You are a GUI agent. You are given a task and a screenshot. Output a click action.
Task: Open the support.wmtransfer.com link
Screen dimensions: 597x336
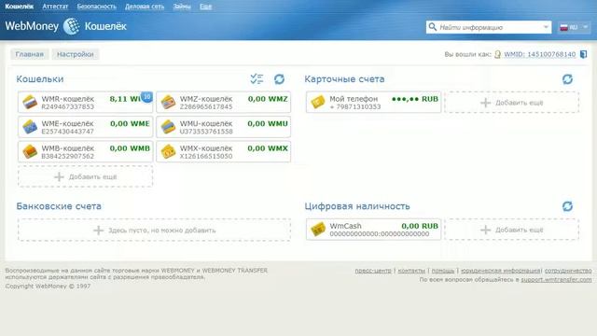coord(556,280)
